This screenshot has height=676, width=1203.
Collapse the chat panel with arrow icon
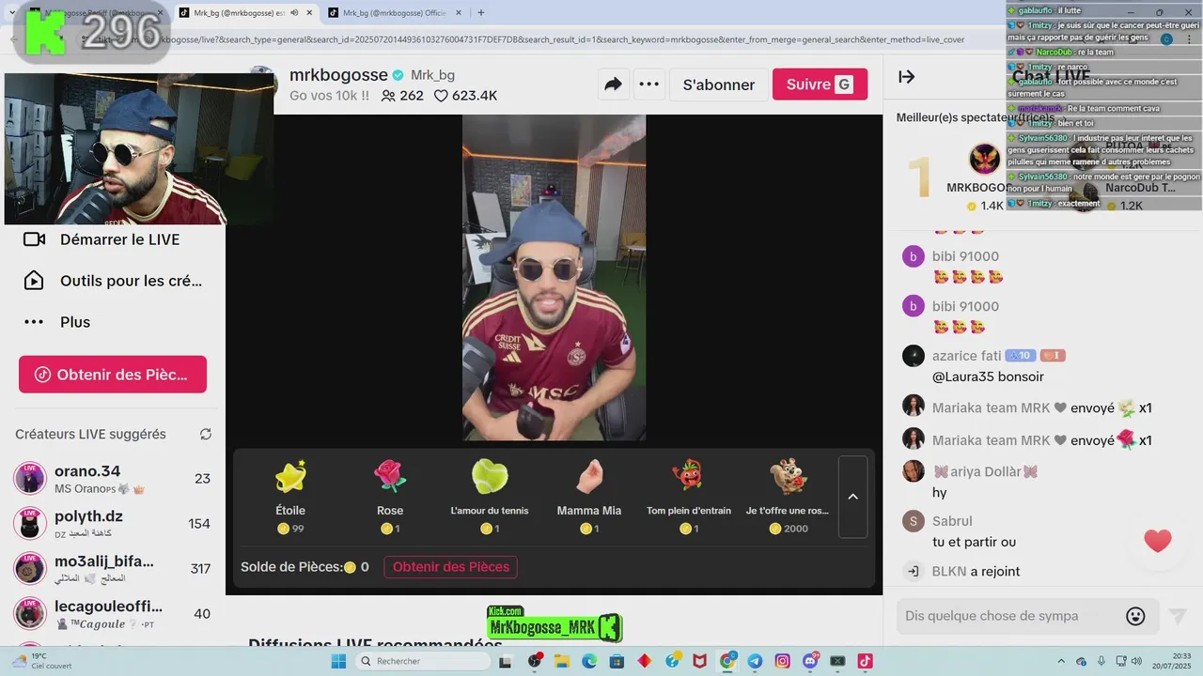[907, 77]
